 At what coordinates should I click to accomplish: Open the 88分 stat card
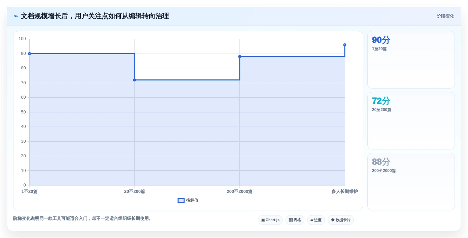[411, 182]
